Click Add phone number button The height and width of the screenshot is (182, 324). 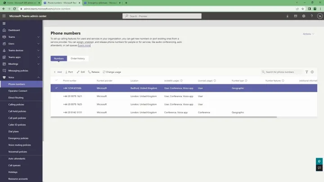coord(58,72)
